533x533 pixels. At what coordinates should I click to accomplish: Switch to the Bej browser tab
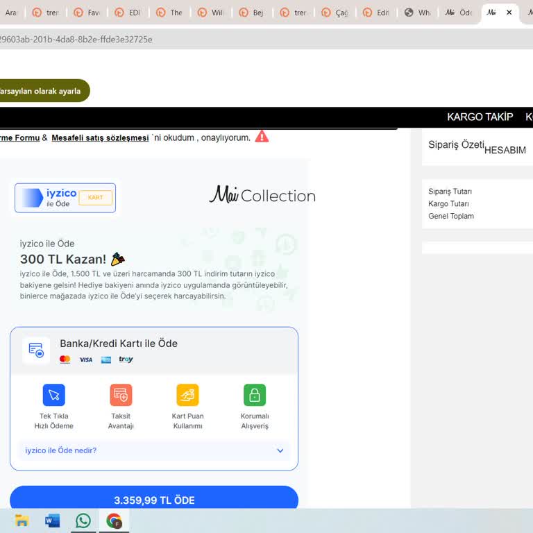[x=252, y=12]
